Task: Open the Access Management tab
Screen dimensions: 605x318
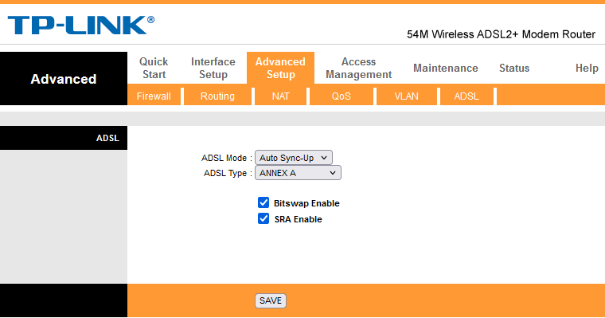Action: pyautogui.click(x=358, y=68)
